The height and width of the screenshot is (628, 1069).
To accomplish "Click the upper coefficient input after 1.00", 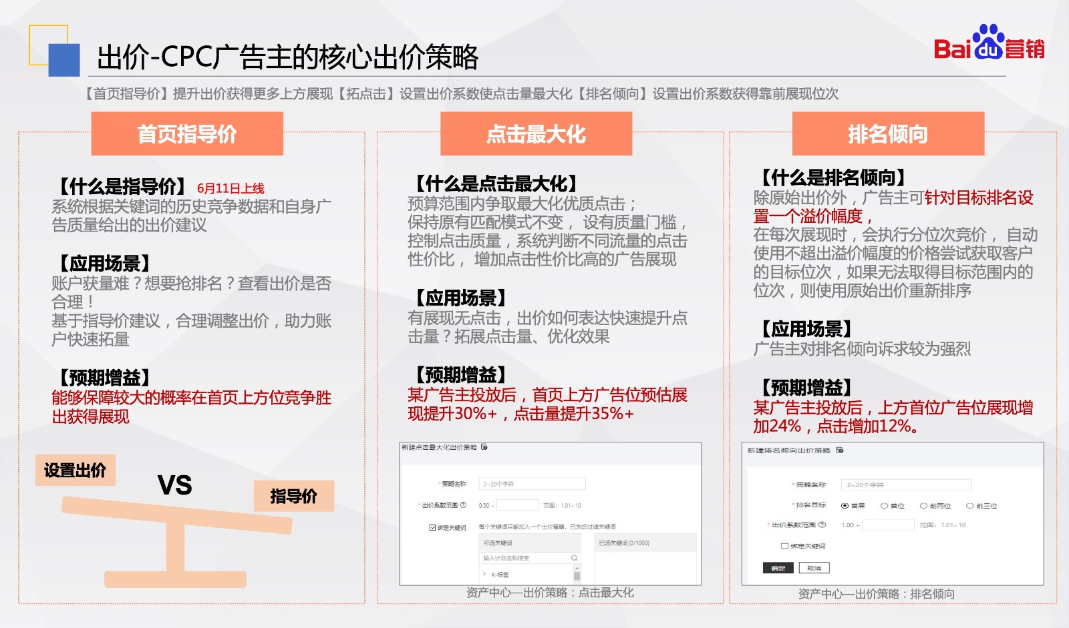I will coord(889,525).
